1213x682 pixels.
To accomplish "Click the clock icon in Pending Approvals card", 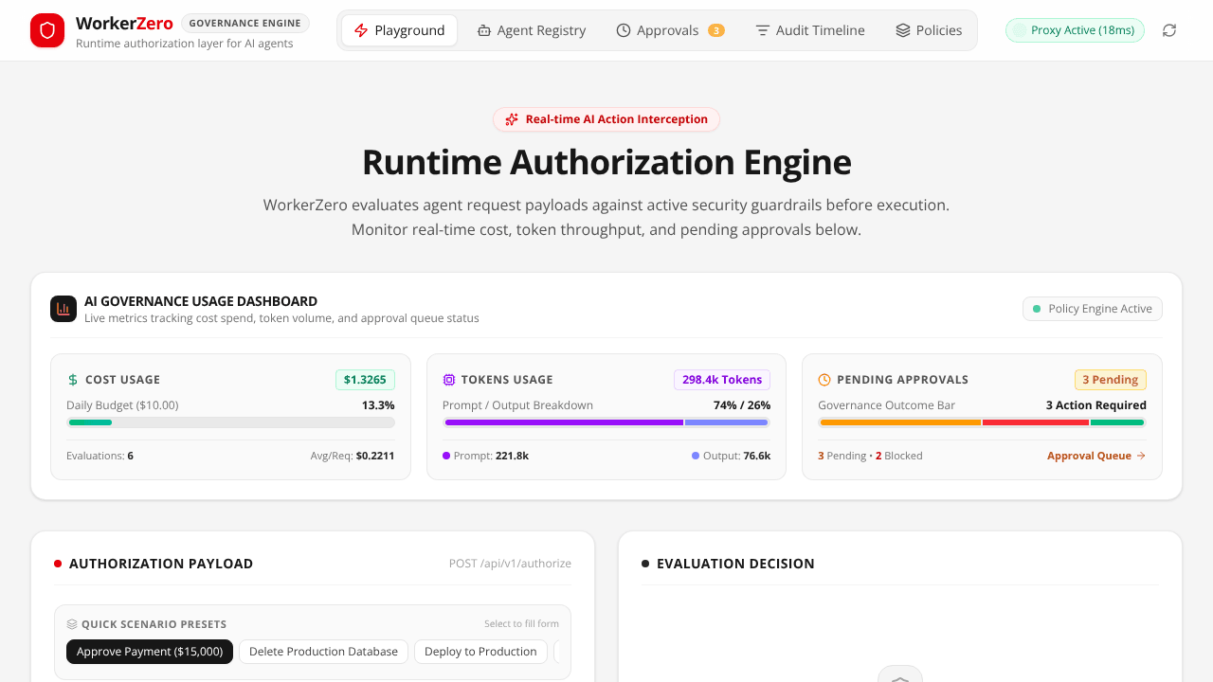I will coord(824,380).
